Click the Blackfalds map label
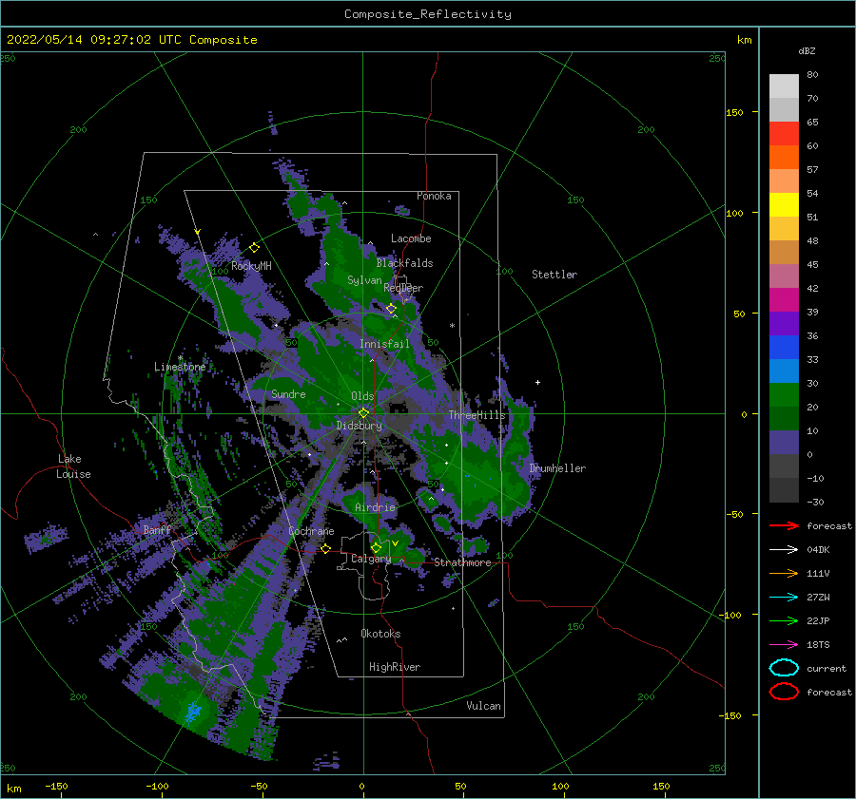The width and height of the screenshot is (856, 799). pos(404,263)
